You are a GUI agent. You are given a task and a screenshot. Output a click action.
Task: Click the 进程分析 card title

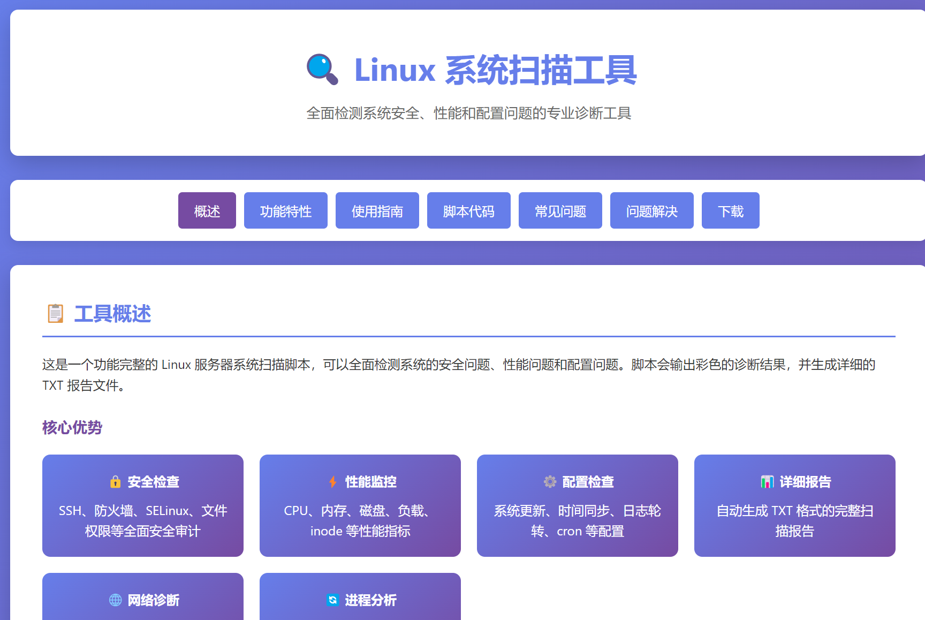pyautogui.click(x=371, y=600)
